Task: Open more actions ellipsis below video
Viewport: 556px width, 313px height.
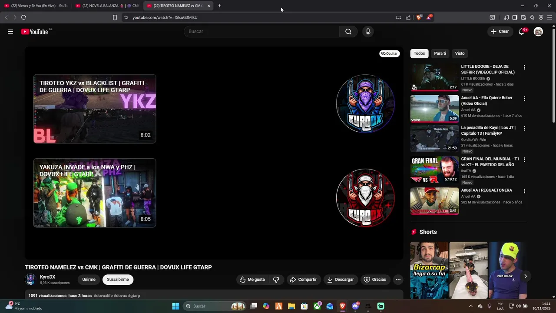Action: [398, 280]
